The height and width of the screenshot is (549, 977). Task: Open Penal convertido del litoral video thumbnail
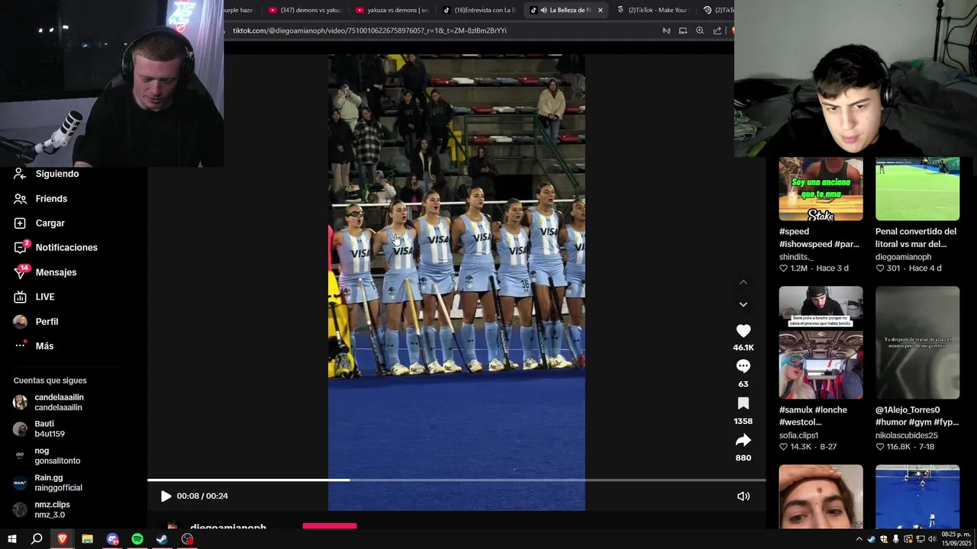pyautogui.click(x=917, y=188)
